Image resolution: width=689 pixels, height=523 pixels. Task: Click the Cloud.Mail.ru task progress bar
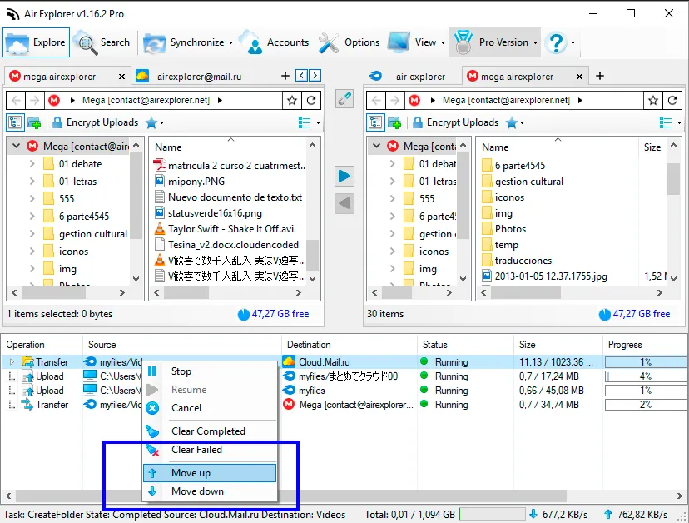(x=645, y=362)
